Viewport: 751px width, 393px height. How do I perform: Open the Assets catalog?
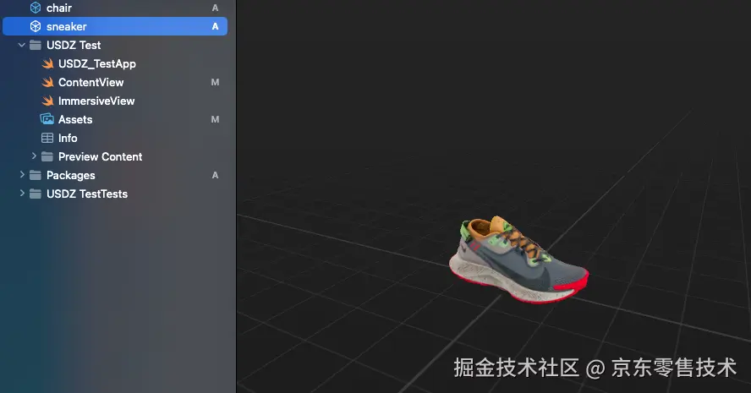[x=75, y=120]
